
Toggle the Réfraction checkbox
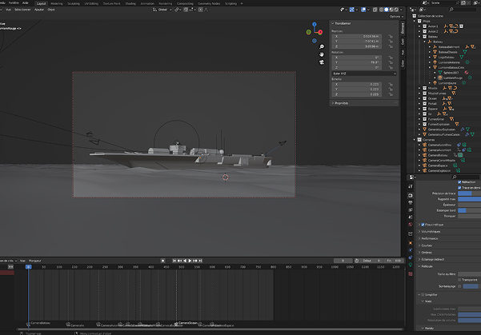click(459, 182)
